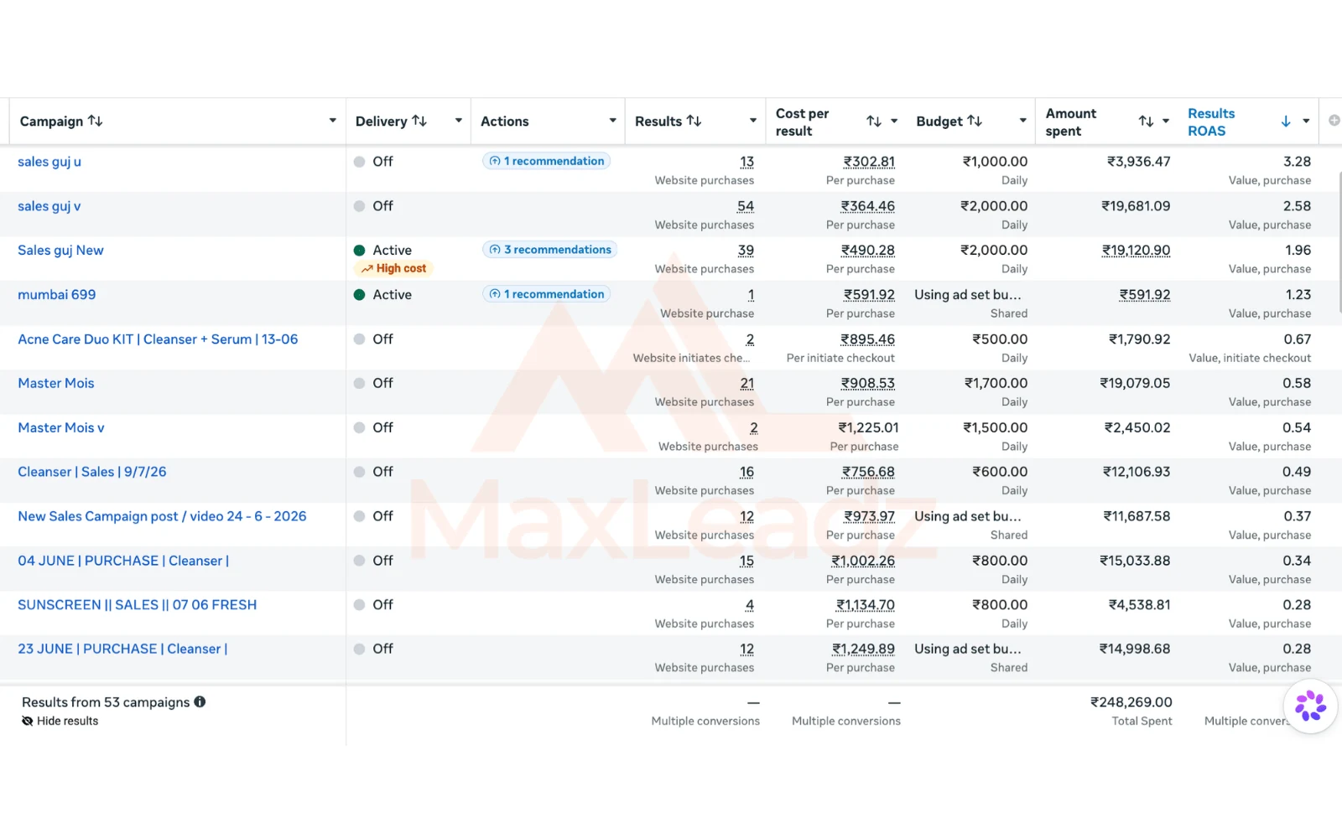Click the Active delivery status of mumbai 699

click(383, 295)
